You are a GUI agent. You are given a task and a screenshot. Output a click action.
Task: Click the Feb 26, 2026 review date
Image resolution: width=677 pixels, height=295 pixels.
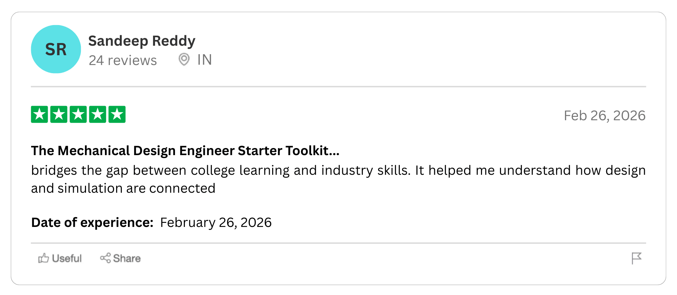coord(604,116)
